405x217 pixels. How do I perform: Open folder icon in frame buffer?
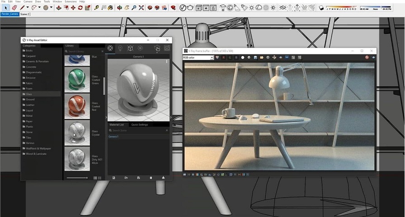[262, 57]
